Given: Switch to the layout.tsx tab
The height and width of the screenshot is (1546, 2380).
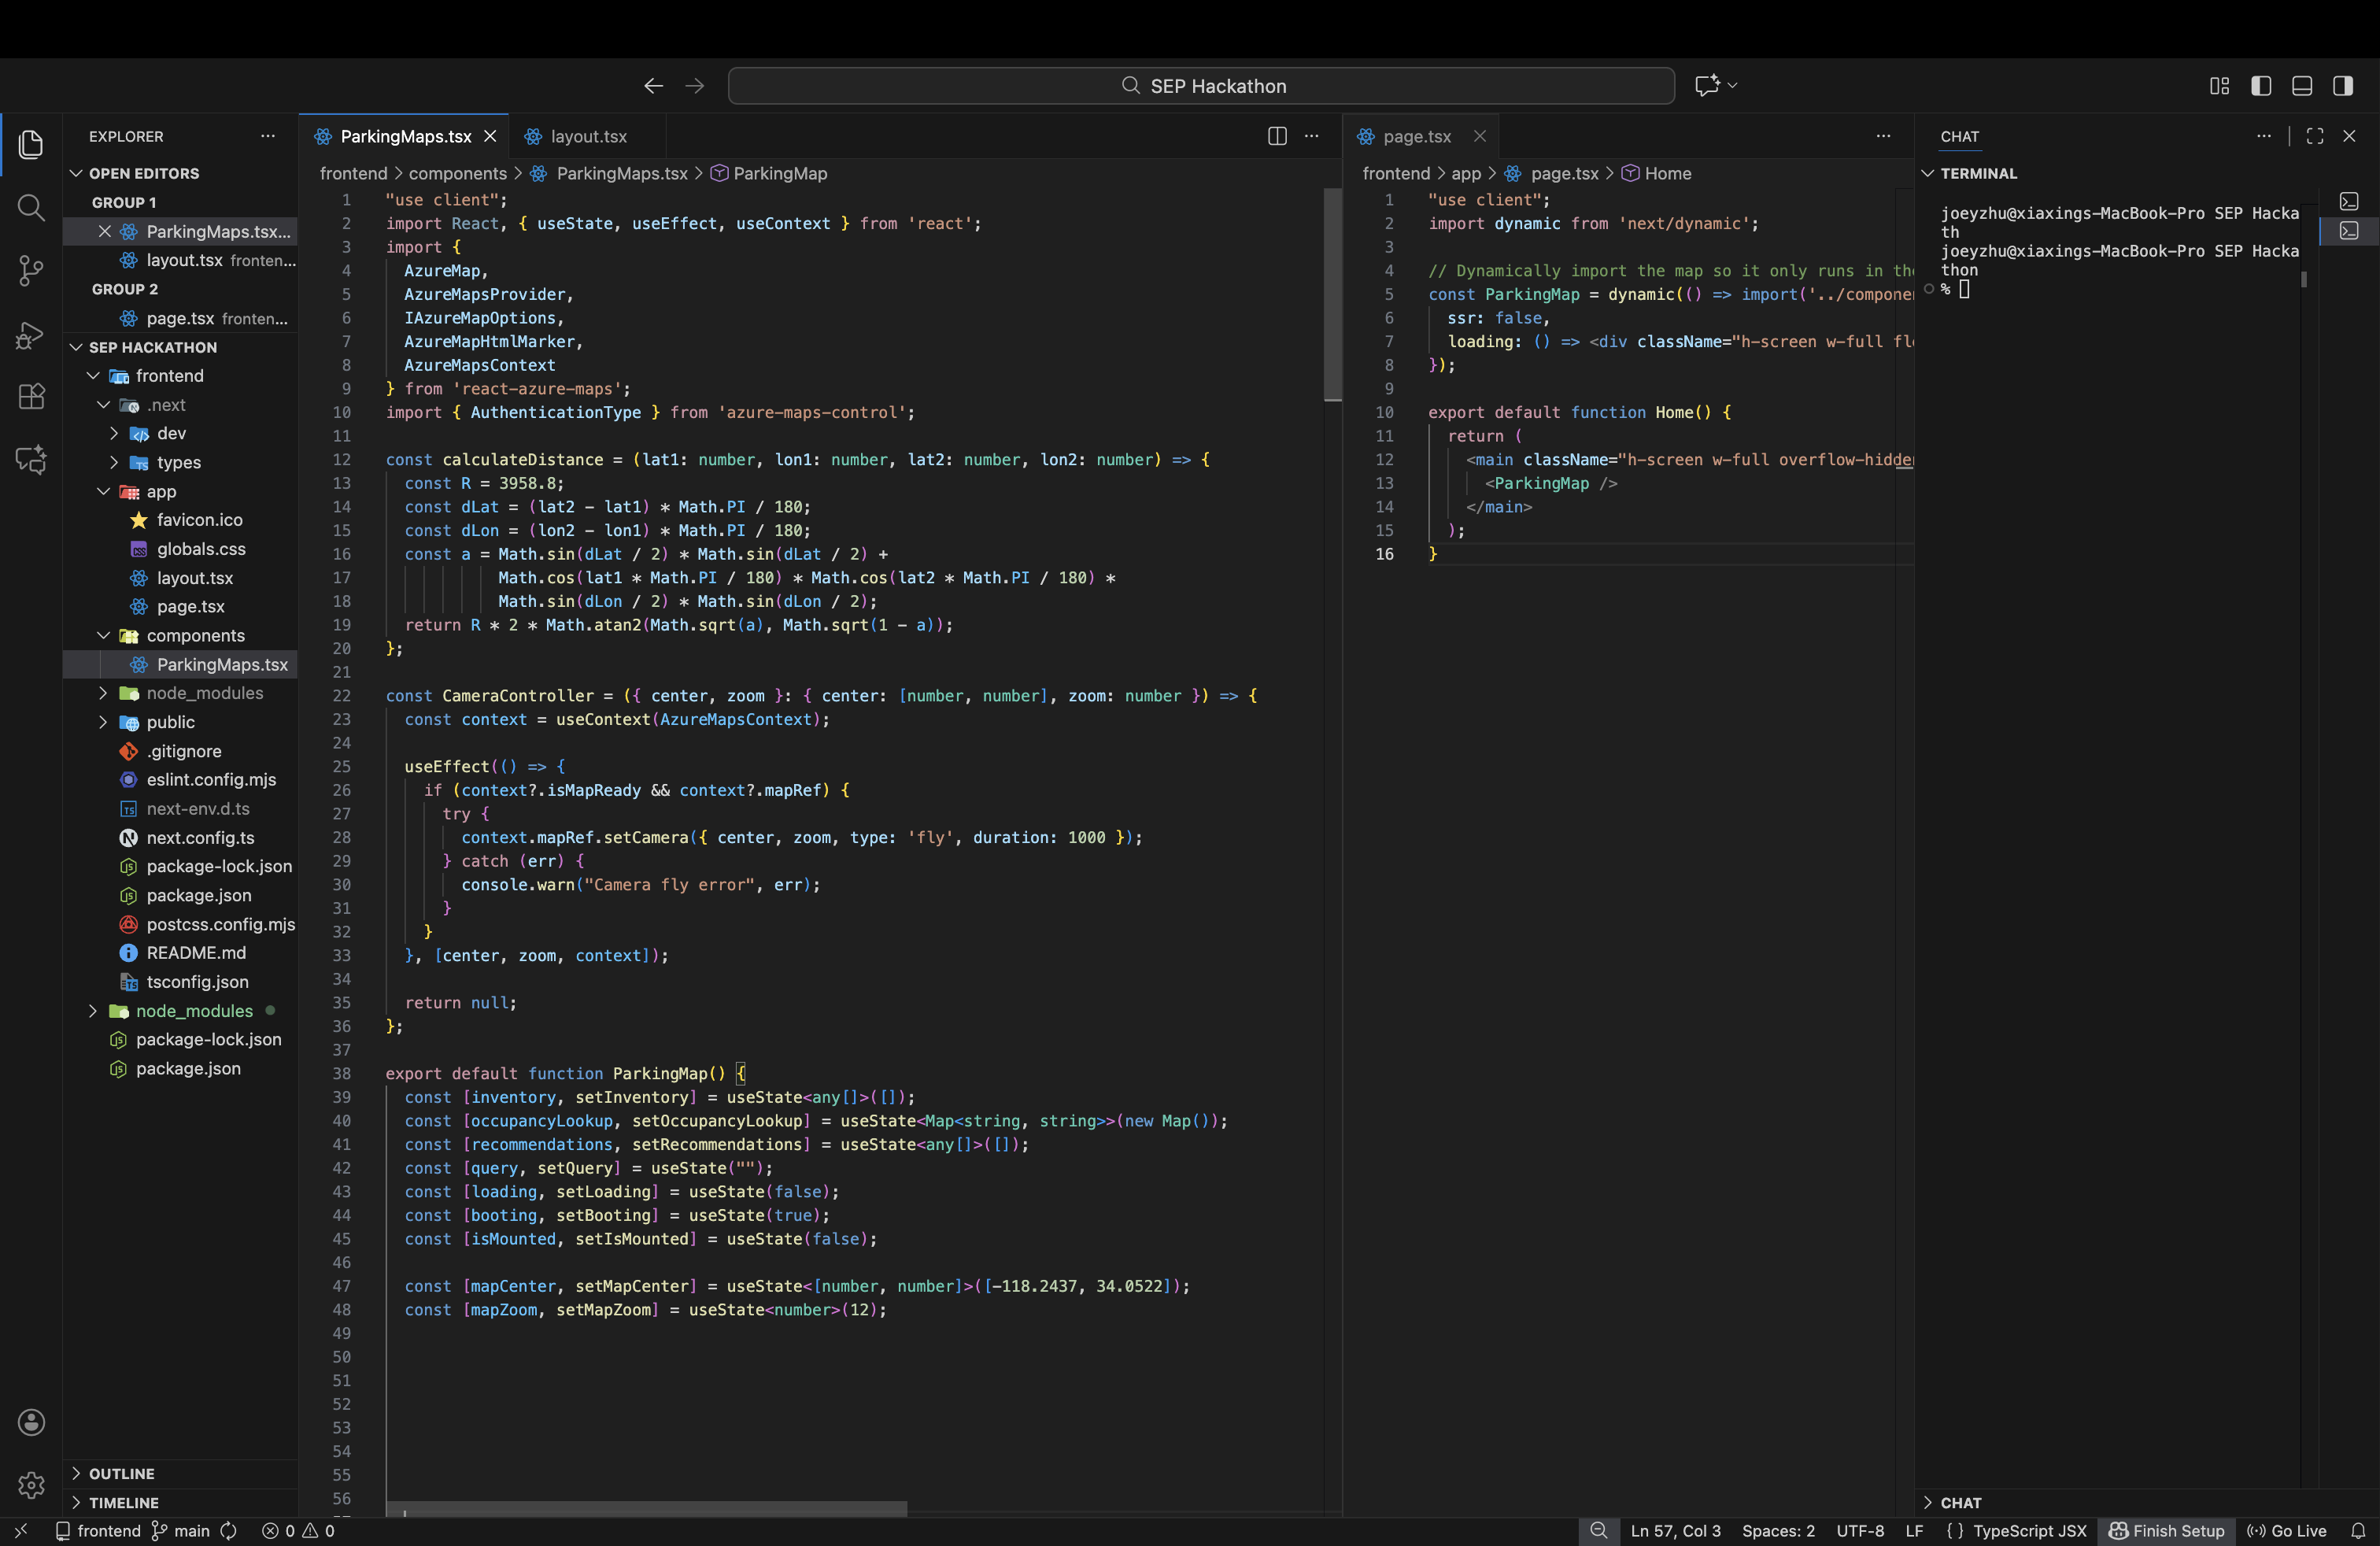Looking at the screenshot, I should (x=588, y=136).
